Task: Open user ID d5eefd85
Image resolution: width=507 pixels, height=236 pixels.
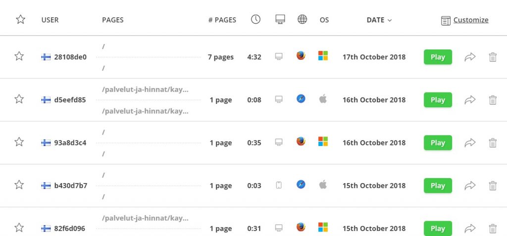Action: (70, 100)
